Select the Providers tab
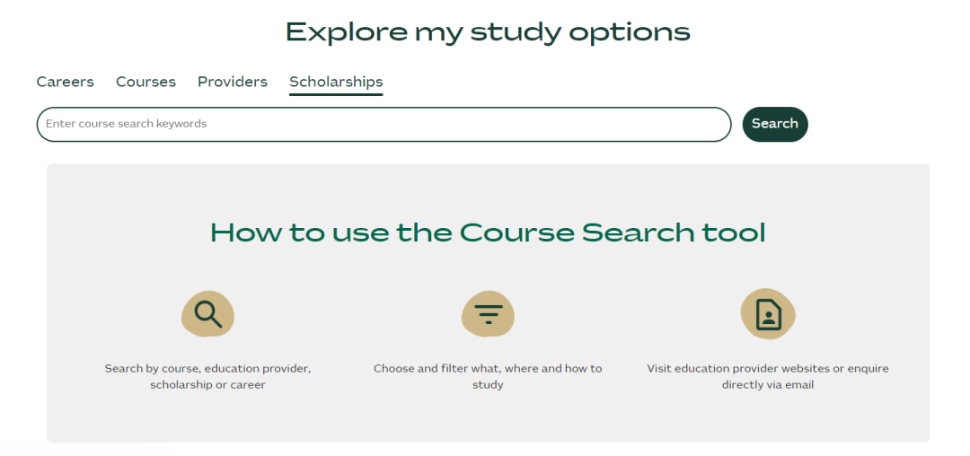 click(x=233, y=82)
